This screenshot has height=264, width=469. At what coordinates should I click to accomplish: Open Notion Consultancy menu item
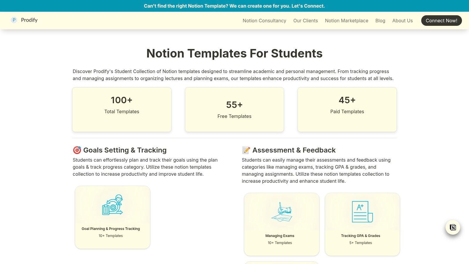264,21
